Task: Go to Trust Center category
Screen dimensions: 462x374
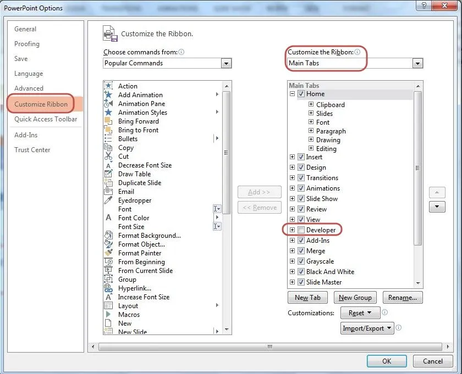Action: tap(32, 150)
